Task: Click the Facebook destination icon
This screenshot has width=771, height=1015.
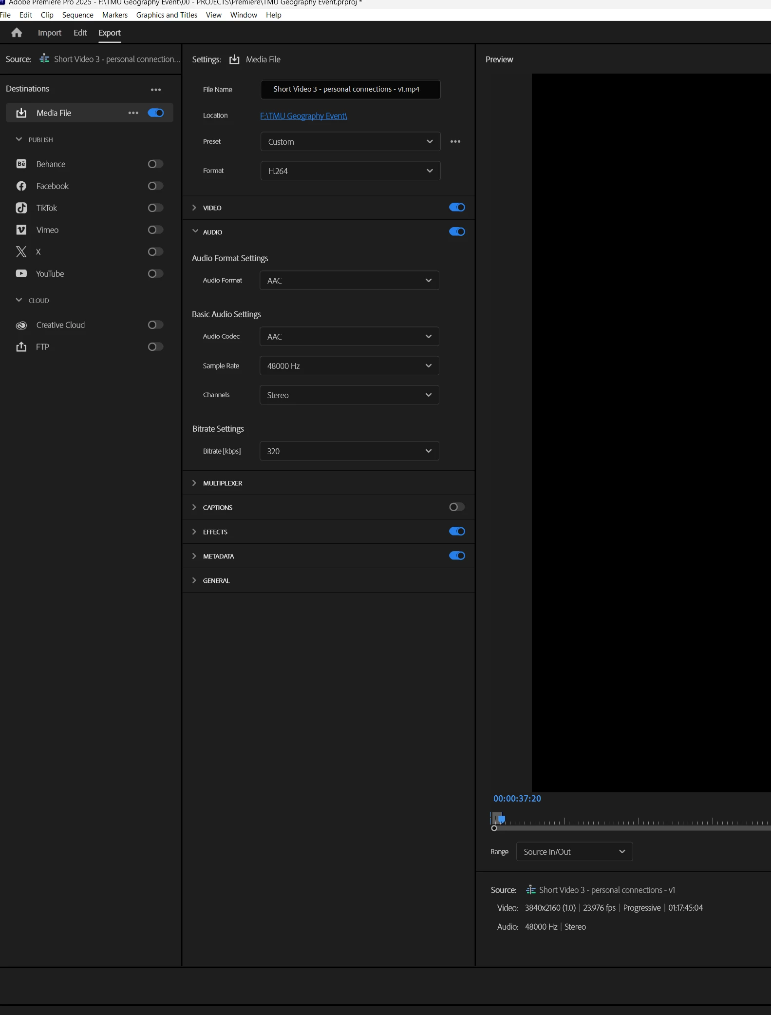Action: (x=21, y=186)
